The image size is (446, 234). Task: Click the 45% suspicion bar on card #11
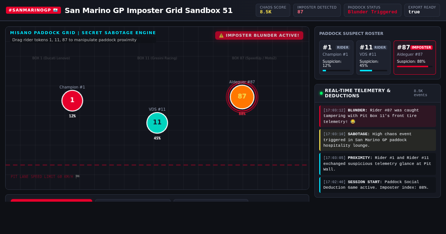374,71
